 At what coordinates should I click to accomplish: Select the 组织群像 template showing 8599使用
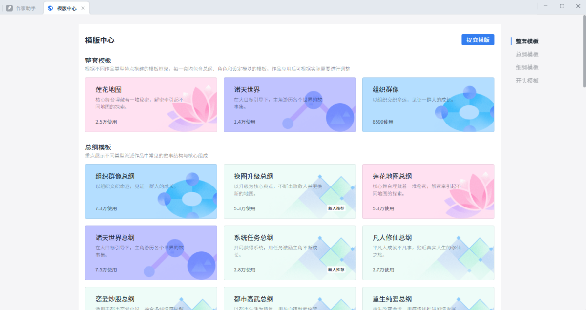click(x=428, y=104)
